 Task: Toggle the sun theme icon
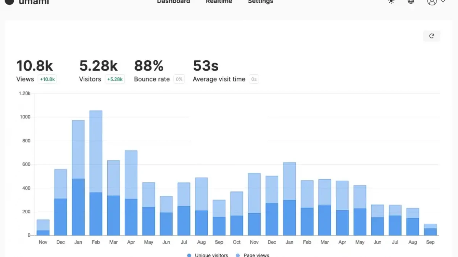pyautogui.click(x=391, y=2)
